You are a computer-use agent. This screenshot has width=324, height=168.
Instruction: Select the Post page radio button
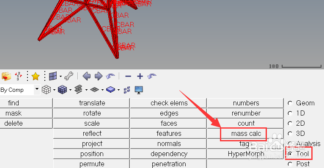click(290, 164)
